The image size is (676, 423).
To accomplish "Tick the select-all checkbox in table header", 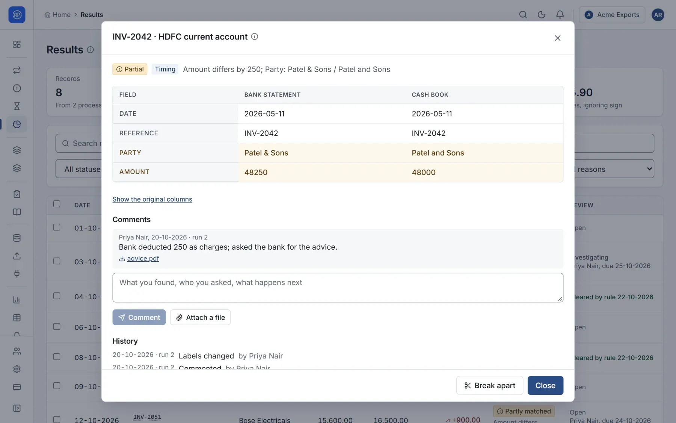I will 57,204.
